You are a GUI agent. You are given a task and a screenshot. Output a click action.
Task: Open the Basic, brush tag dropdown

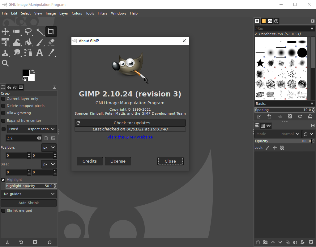pyautogui.click(x=312, y=104)
